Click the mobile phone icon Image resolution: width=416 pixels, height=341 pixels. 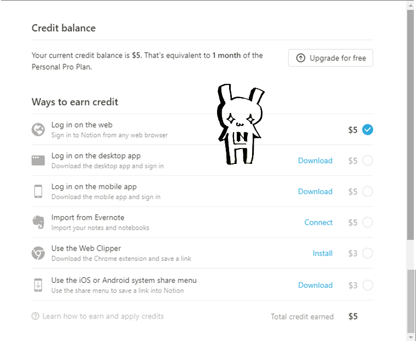coord(38,191)
